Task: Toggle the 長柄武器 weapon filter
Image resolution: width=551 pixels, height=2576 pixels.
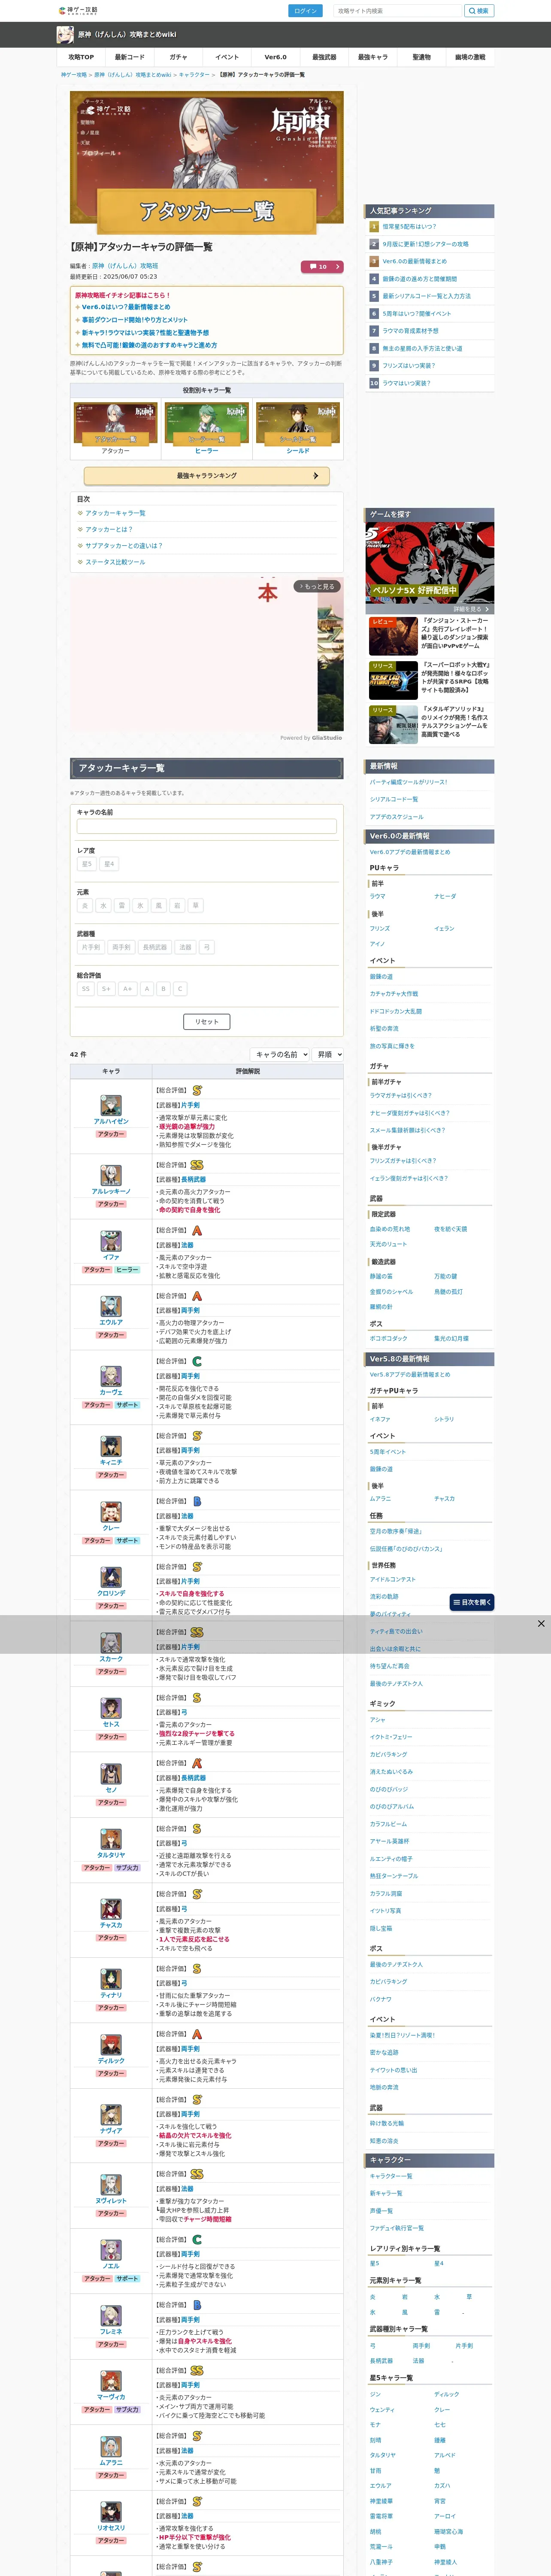Action: pos(155,947)
